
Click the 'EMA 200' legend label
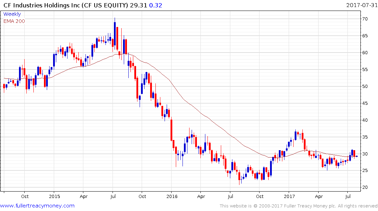point(14,21)
